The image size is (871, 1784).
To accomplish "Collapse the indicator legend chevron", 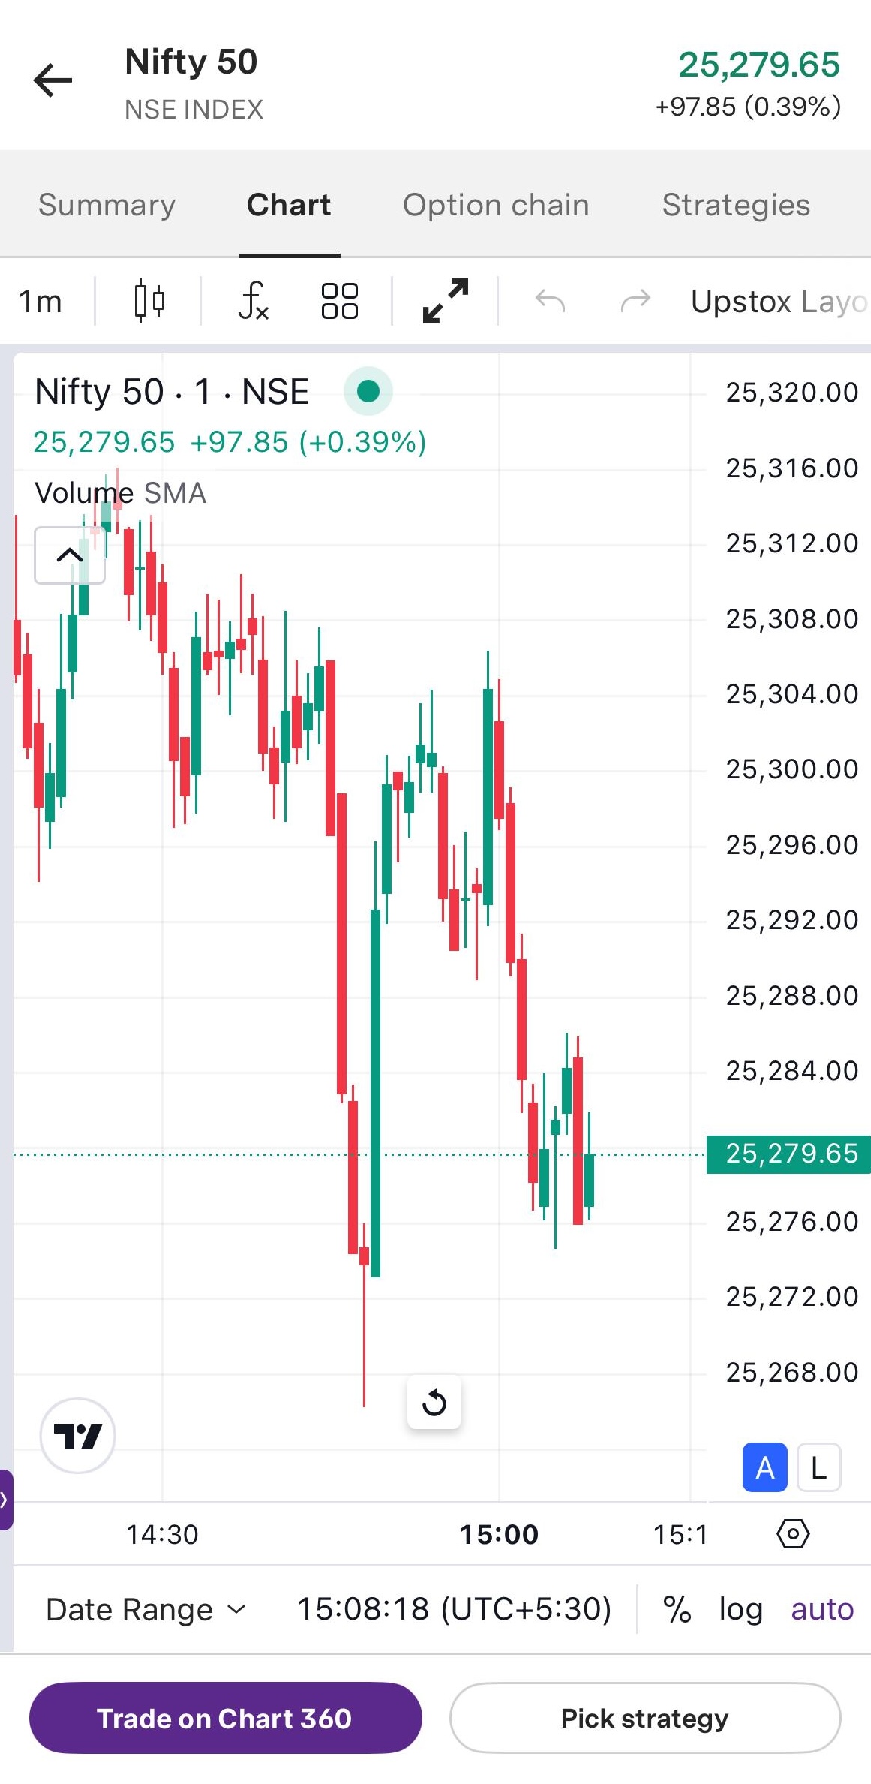I will tap(70, 555).
